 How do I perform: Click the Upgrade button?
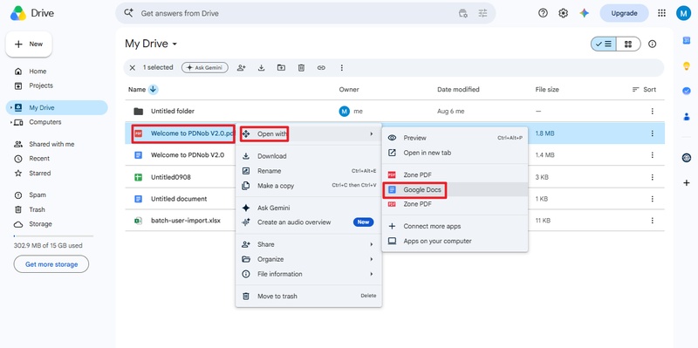[624, 13]
